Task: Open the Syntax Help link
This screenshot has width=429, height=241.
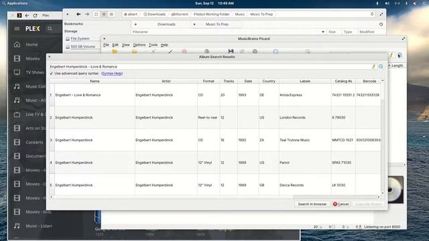Action: click(x=112, y=74)
